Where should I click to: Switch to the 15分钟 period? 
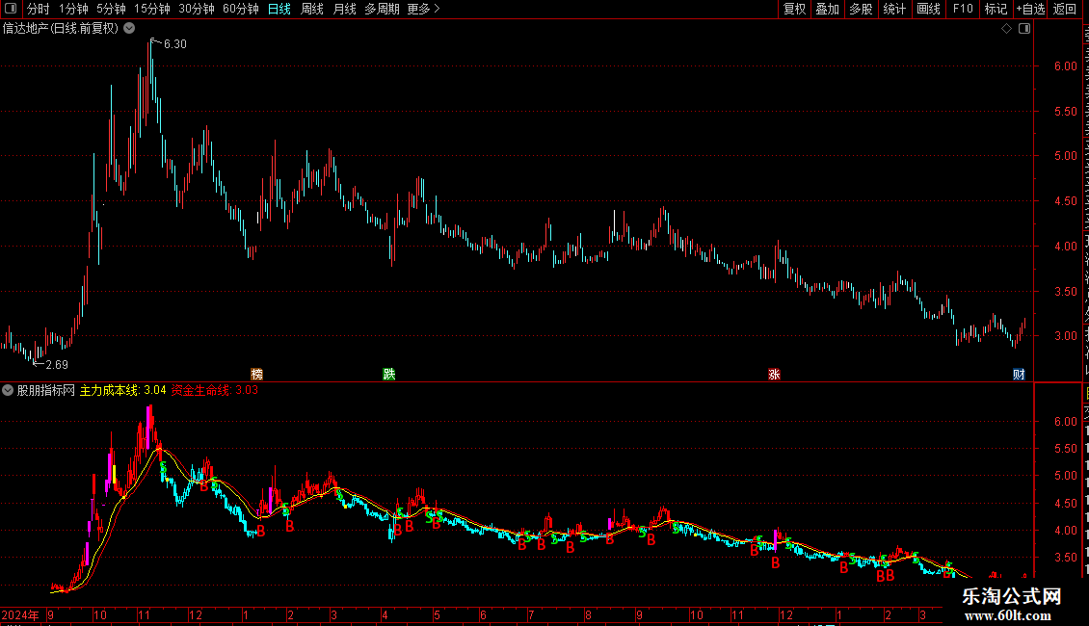(x=152, y=9)
